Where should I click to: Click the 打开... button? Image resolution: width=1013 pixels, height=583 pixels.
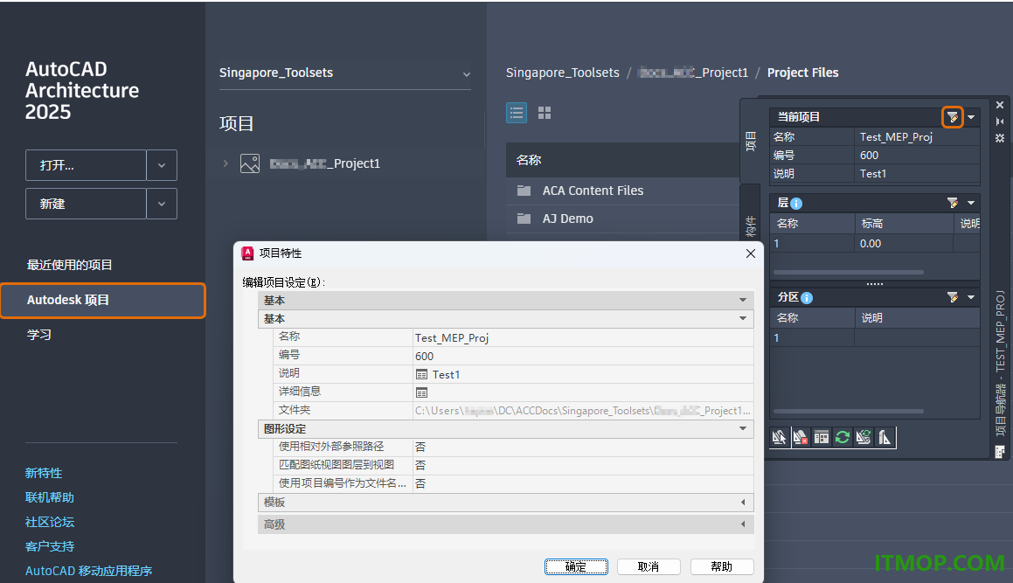(86, 165)
